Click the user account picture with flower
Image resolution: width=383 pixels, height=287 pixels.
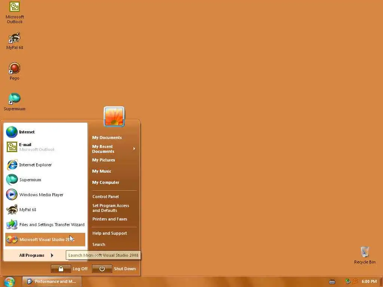114,117
